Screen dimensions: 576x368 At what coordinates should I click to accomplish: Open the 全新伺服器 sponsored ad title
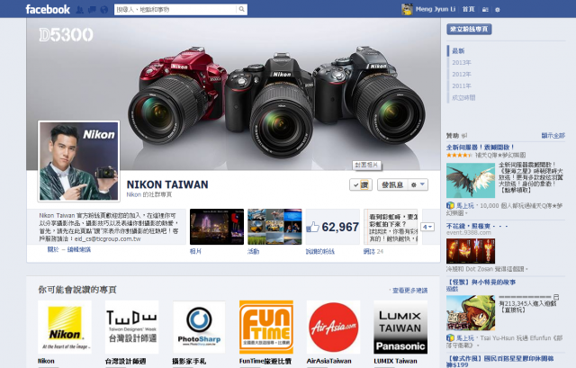[480, 148]
